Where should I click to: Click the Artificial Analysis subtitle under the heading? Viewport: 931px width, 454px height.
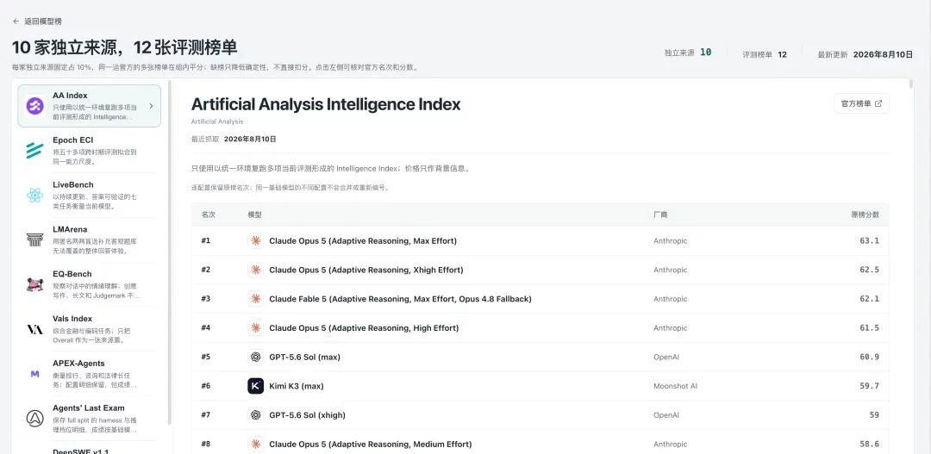(217, 121)
